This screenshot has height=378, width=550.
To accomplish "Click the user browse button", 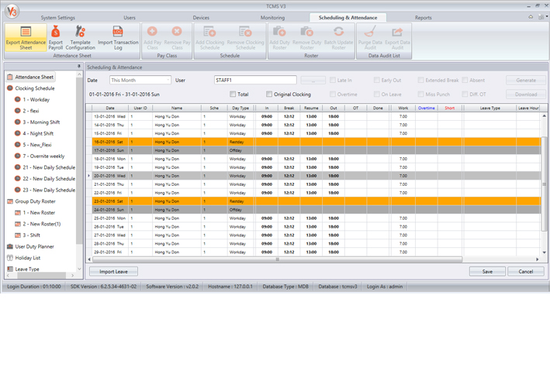I will pyautogui.click(x=313, y=81).
